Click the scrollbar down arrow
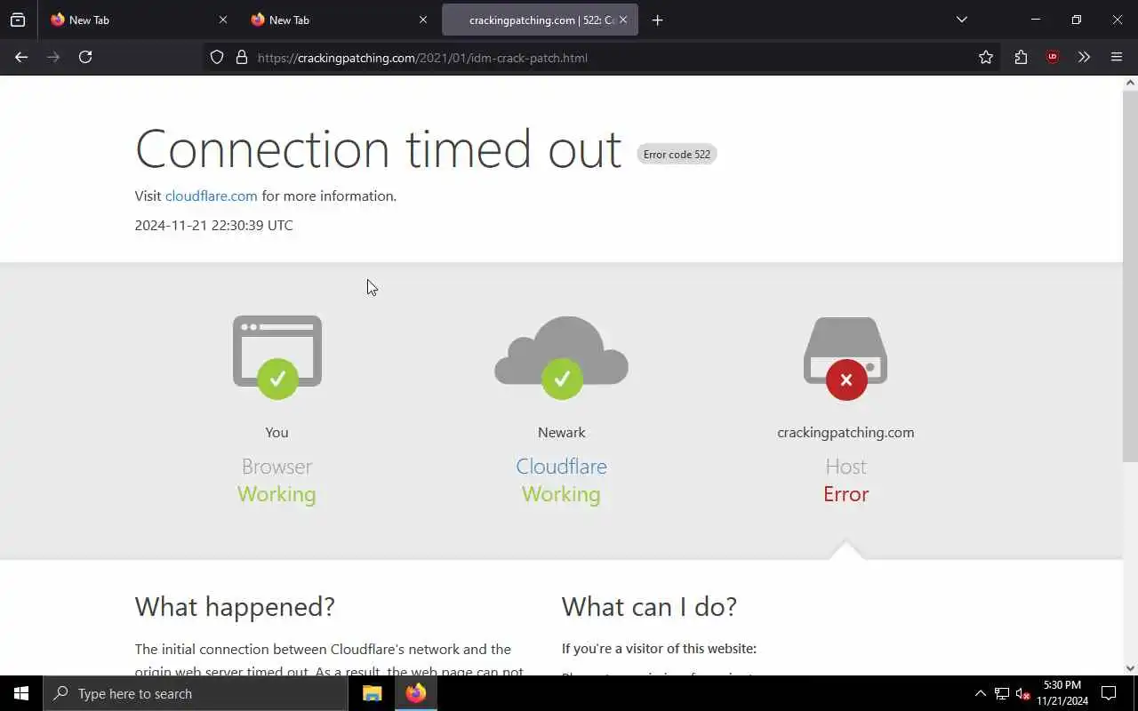The width and height of the screenshot is (1138, 711). pyautogui.click(x=1130, y=668)
